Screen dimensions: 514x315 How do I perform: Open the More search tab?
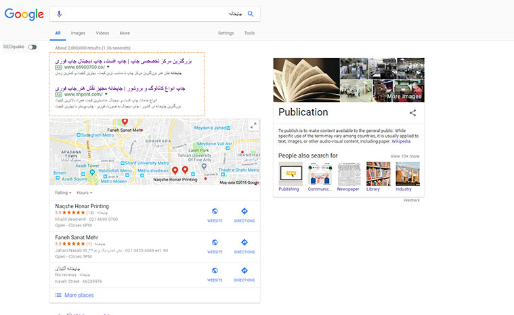click(x=125, y=33)
